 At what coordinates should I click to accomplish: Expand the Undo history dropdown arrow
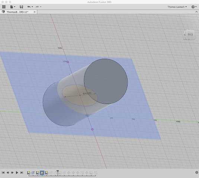coord(32,7)
